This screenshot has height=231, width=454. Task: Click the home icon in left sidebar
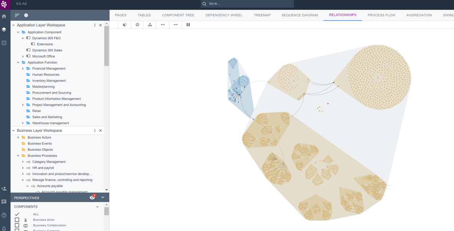coord(4,16)
